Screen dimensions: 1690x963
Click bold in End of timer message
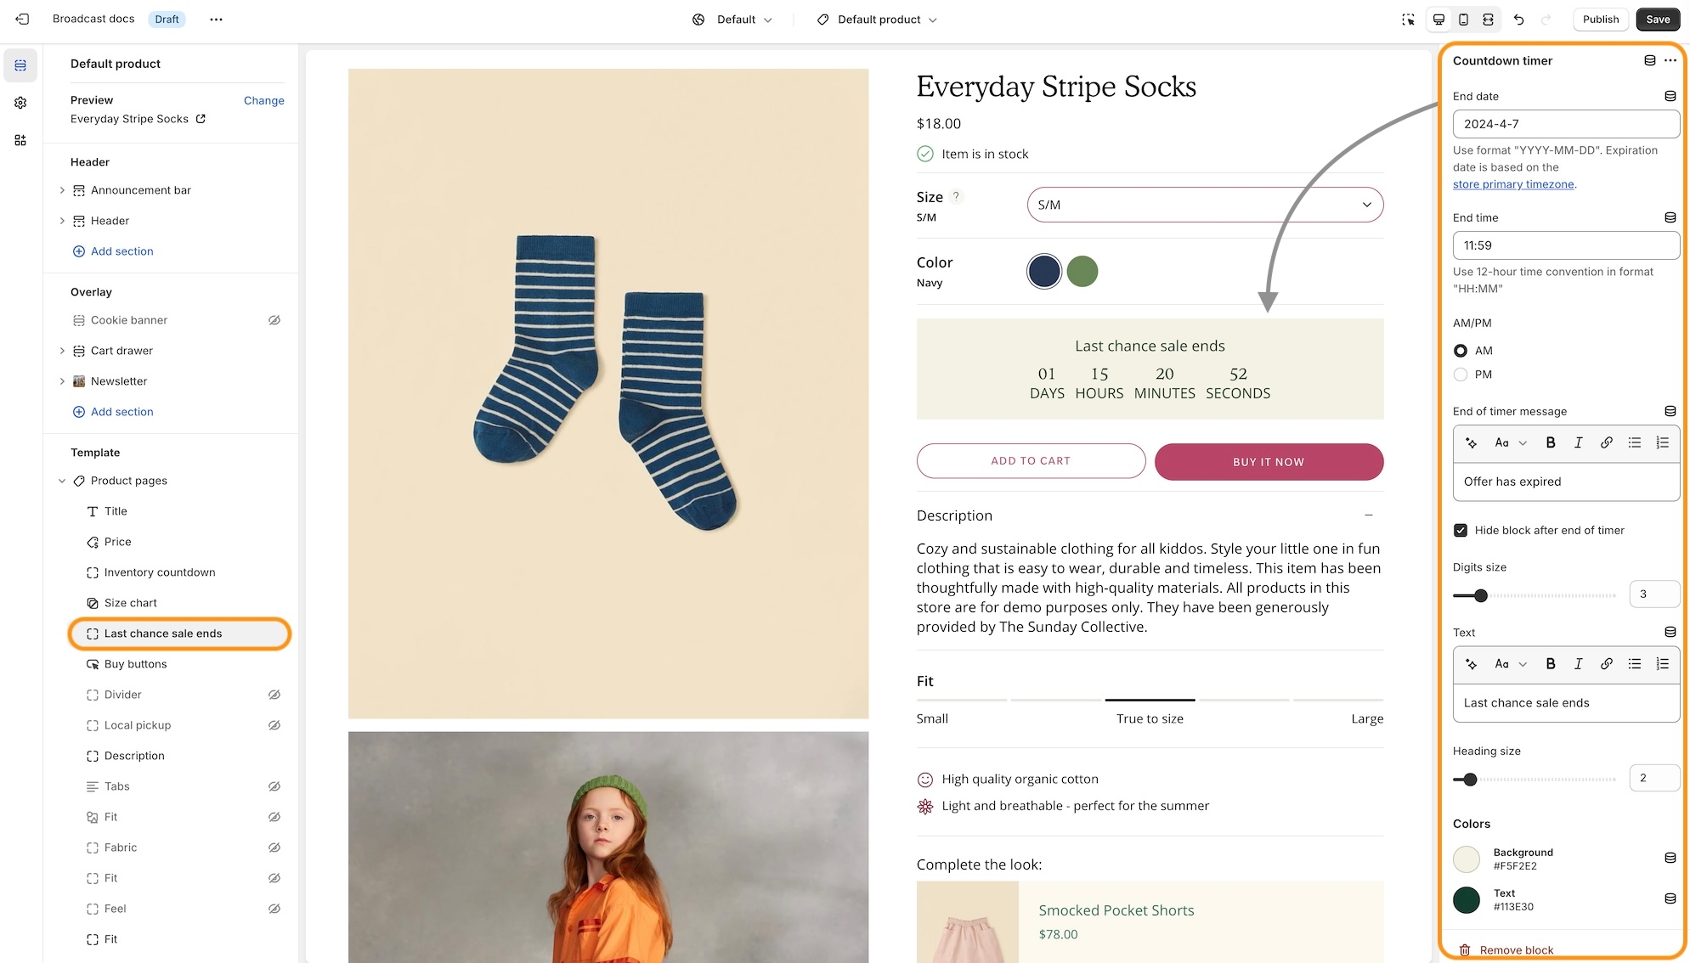pyautogui.click(x=1551, y=442)
